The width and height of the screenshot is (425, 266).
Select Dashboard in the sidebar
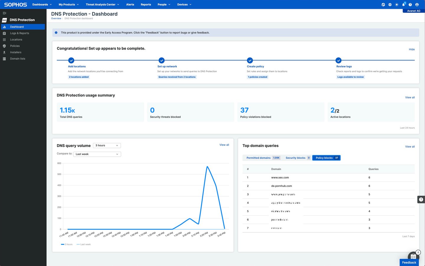tap(23, 27)
